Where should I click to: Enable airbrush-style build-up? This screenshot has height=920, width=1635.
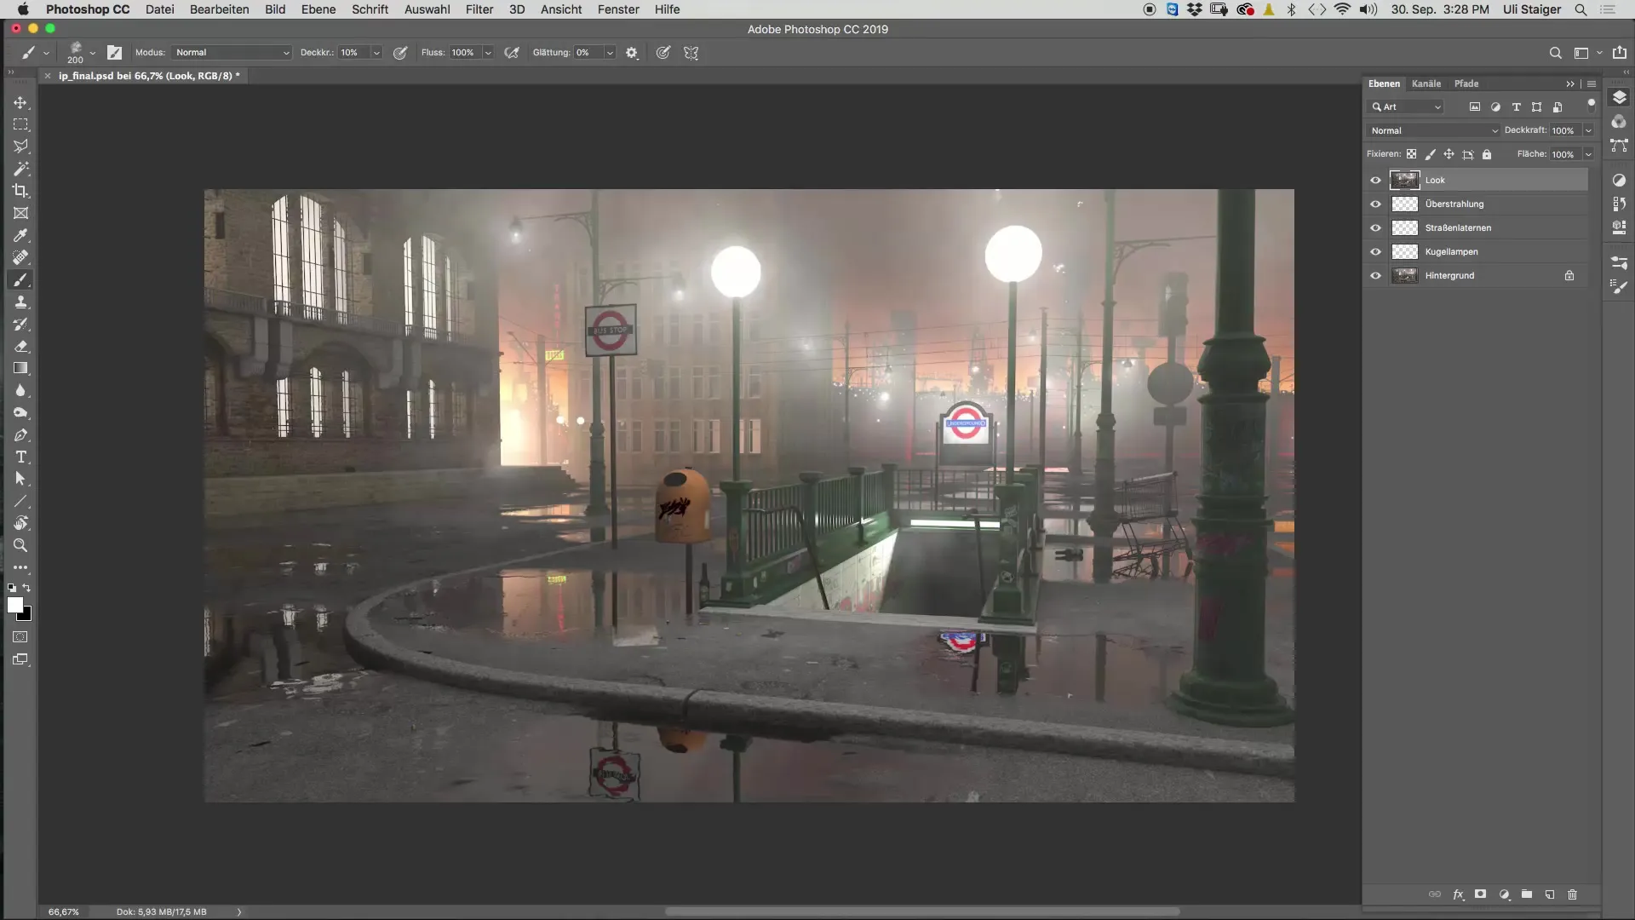click(512, 53)
